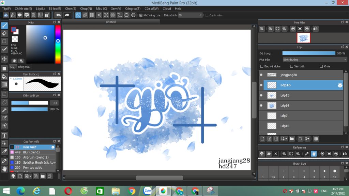Toggle Khử răng cưa anti-aliasing checkbox
Image resolution: width=349 pixels, height=196 pixels.
click(x=141, y=15)
